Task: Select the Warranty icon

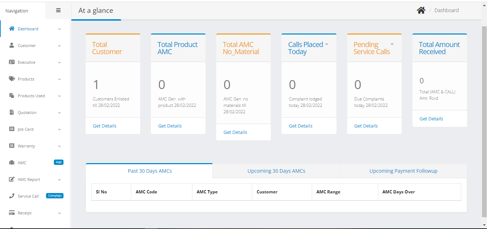Action: pos(11,146)
